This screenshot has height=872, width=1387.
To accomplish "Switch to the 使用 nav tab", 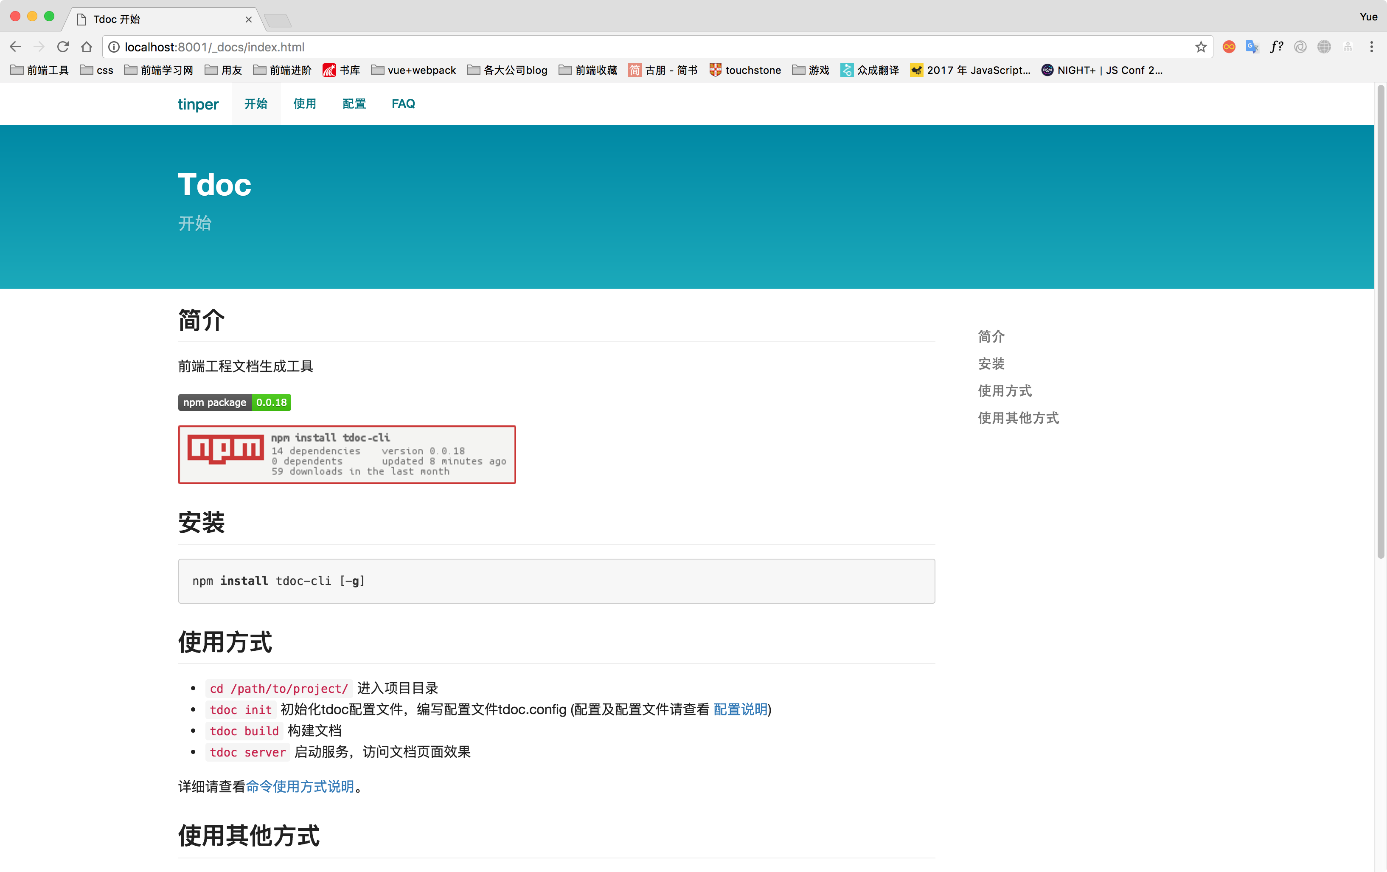I will click(x=305, y=104).
